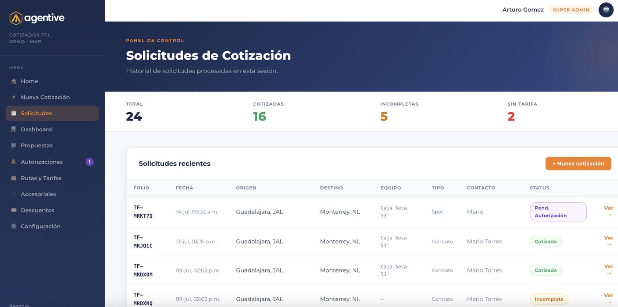Open the user avatar in top bar
618x307 pixels.
[606, 10]
